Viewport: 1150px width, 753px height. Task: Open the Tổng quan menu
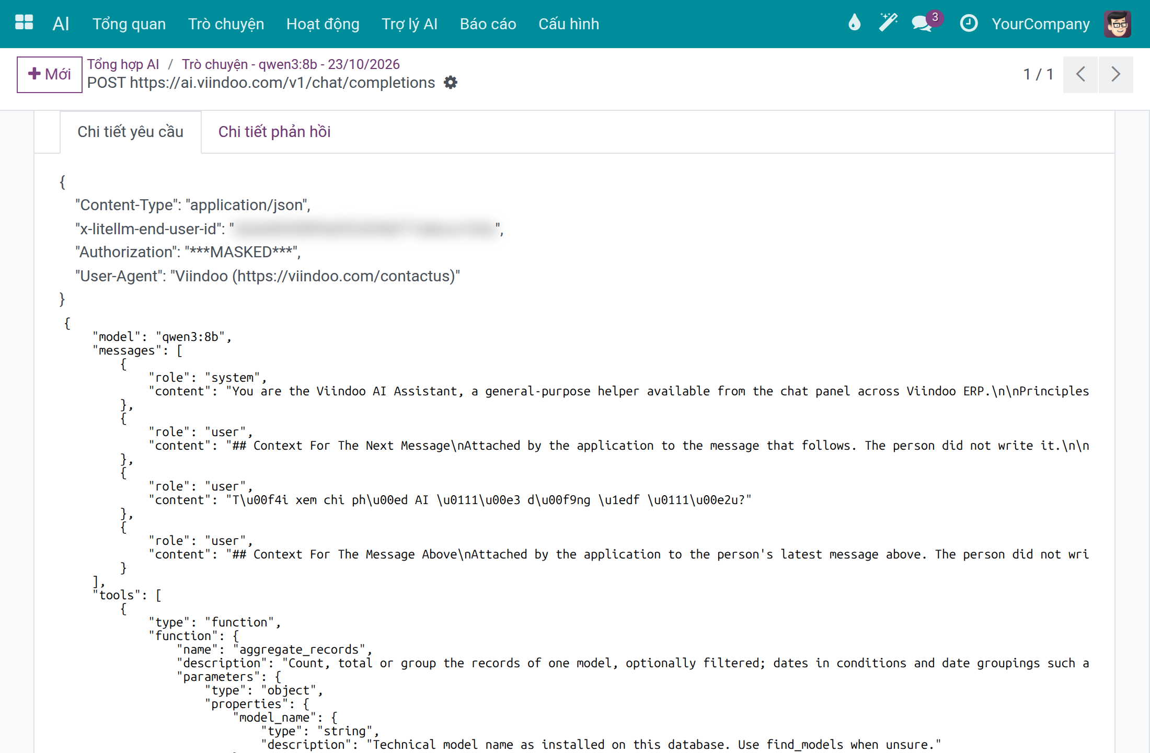click(x=129, y=24)
